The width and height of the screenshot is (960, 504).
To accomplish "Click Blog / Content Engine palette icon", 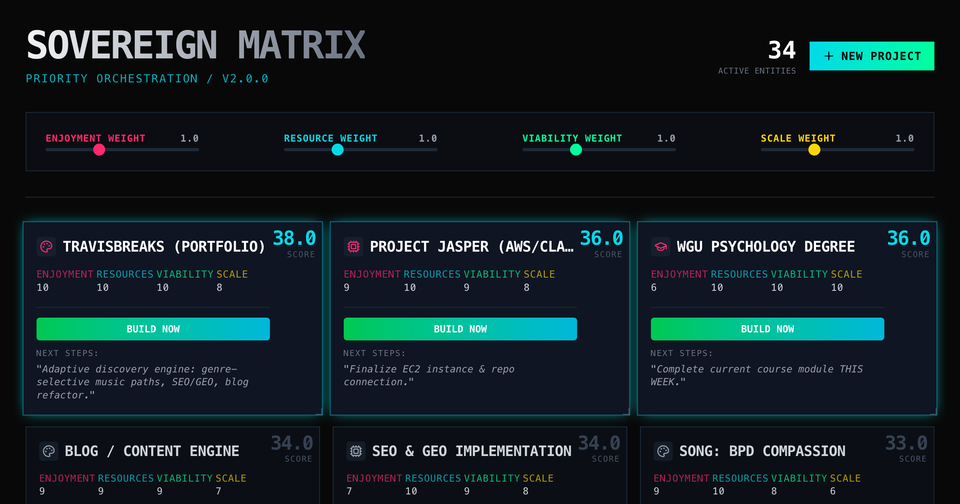I will point(49,451).
